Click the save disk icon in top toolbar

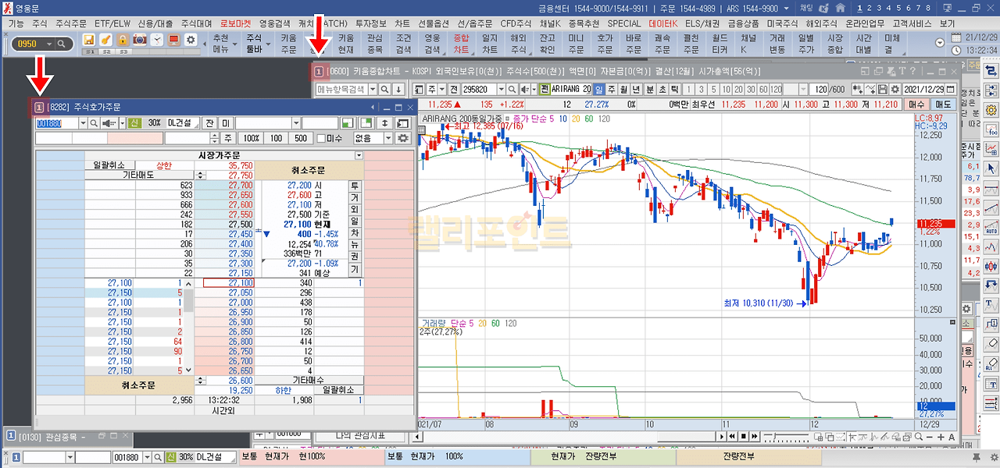(x=89, y=40)
